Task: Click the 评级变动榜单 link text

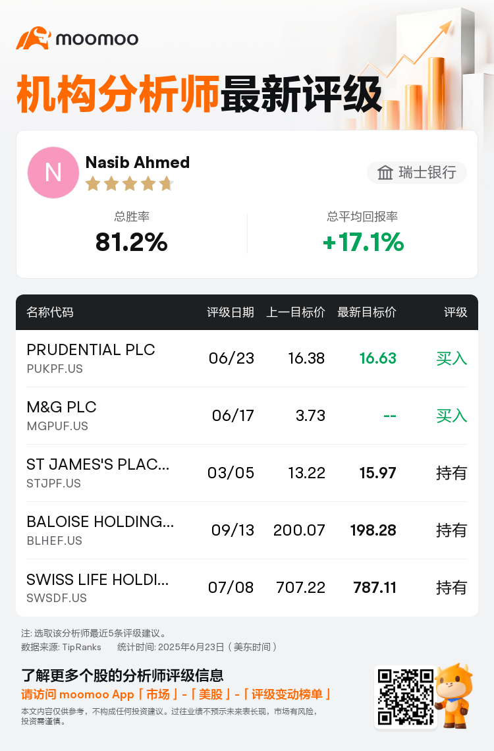Action: [x=287, y=694]
